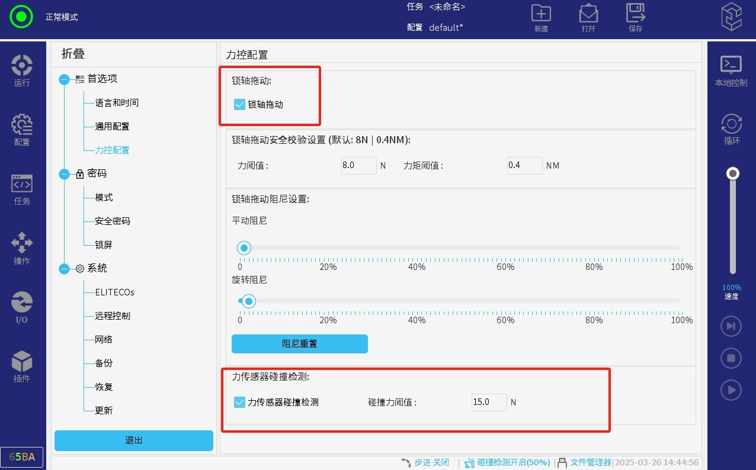Select 网络 in the system menu
This screenshot has width=756, height=470.
pyautogui.click(x=104, y=340)
